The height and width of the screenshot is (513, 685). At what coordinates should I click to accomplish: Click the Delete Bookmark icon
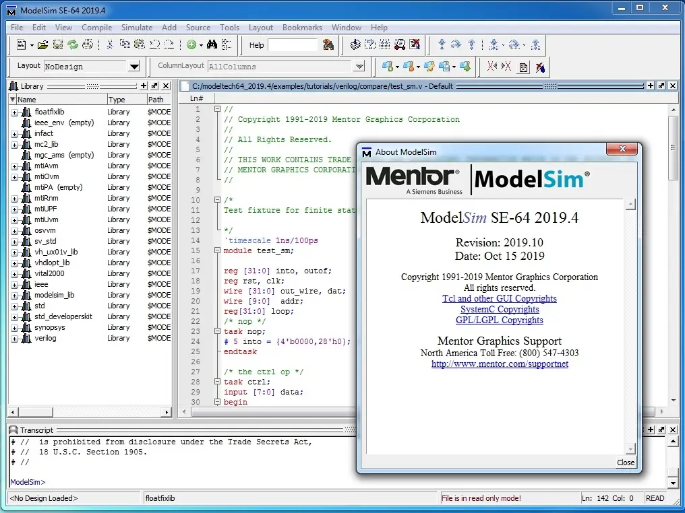point(409,66)
